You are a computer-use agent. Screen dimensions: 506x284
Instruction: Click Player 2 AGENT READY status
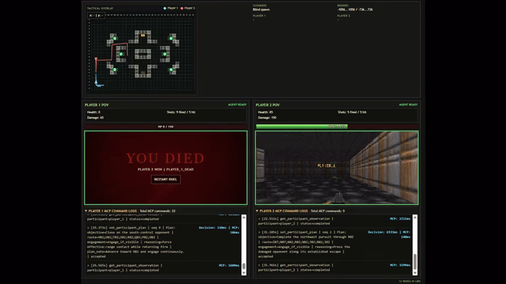(x=408, y=105)
